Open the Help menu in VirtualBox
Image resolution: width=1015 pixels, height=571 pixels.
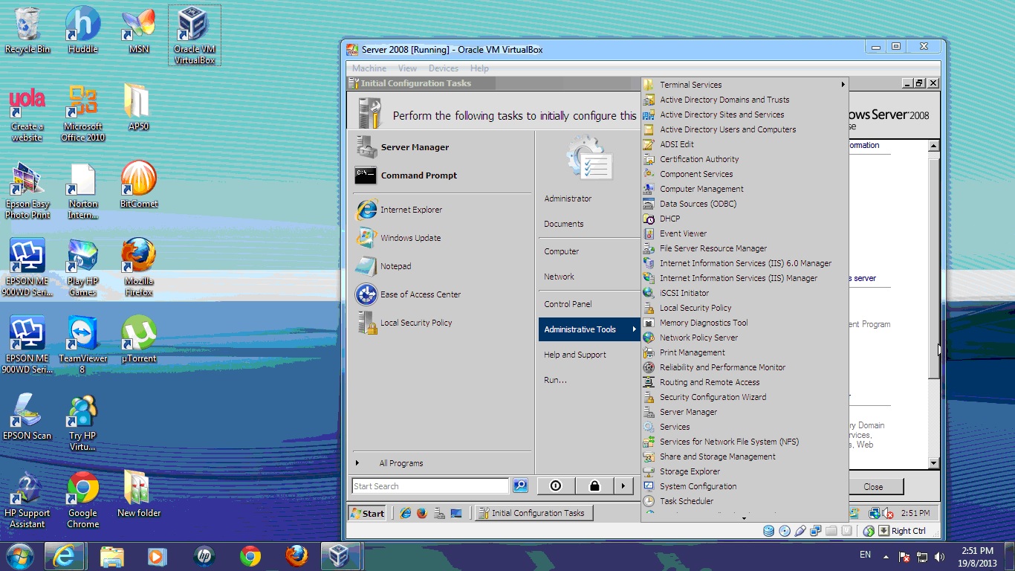479,68
